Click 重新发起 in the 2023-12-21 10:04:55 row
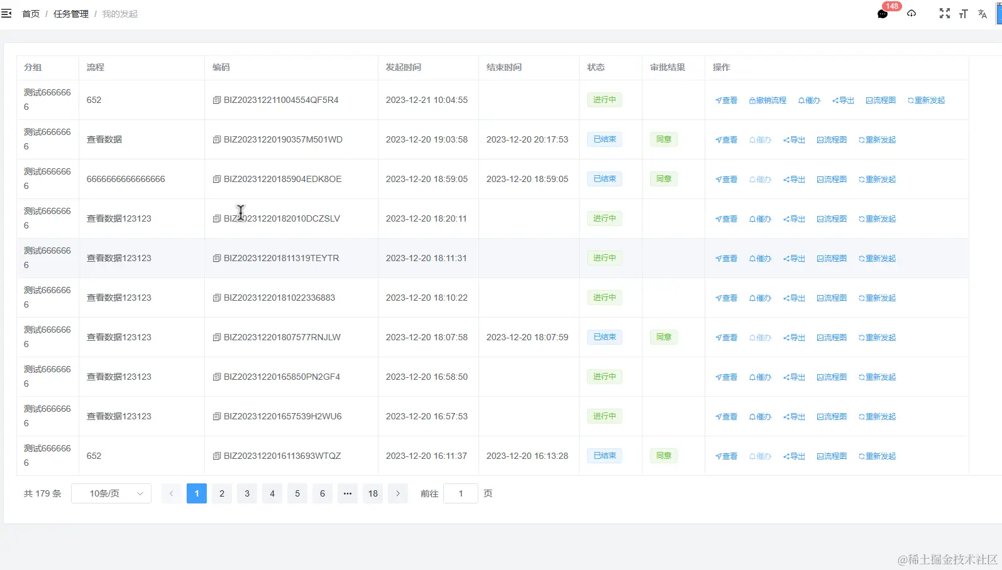 coord(926,100)
